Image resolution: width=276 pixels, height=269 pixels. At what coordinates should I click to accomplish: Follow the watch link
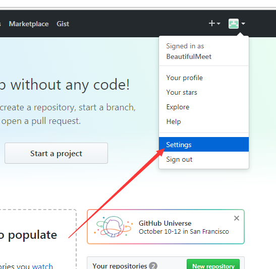[x=42, y=266]
